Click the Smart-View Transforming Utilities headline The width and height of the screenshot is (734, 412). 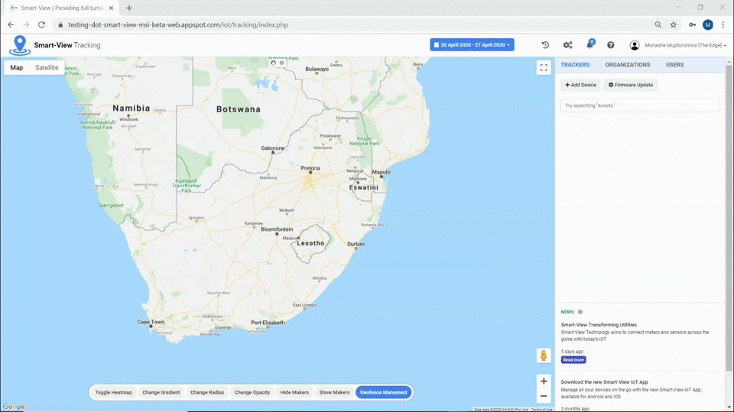pos(599,325)
